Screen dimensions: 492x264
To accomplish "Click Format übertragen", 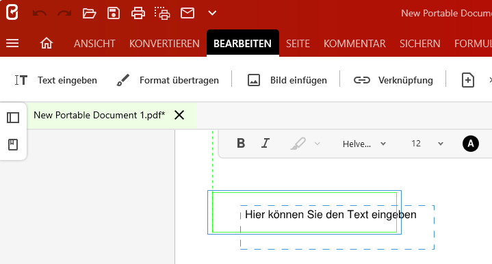I will [167, 80].
